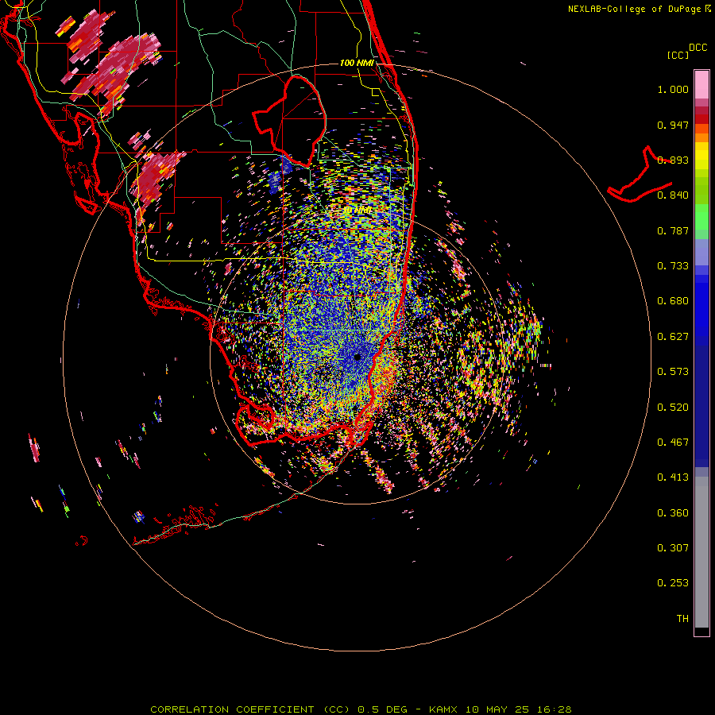Click the 50 NMI range ring label
The width and height of the screenshot is (715, 715).
pyautogui.click(x=357, y=210)
